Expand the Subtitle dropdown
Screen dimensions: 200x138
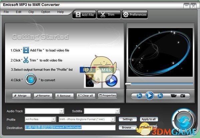tap(117, 111)
